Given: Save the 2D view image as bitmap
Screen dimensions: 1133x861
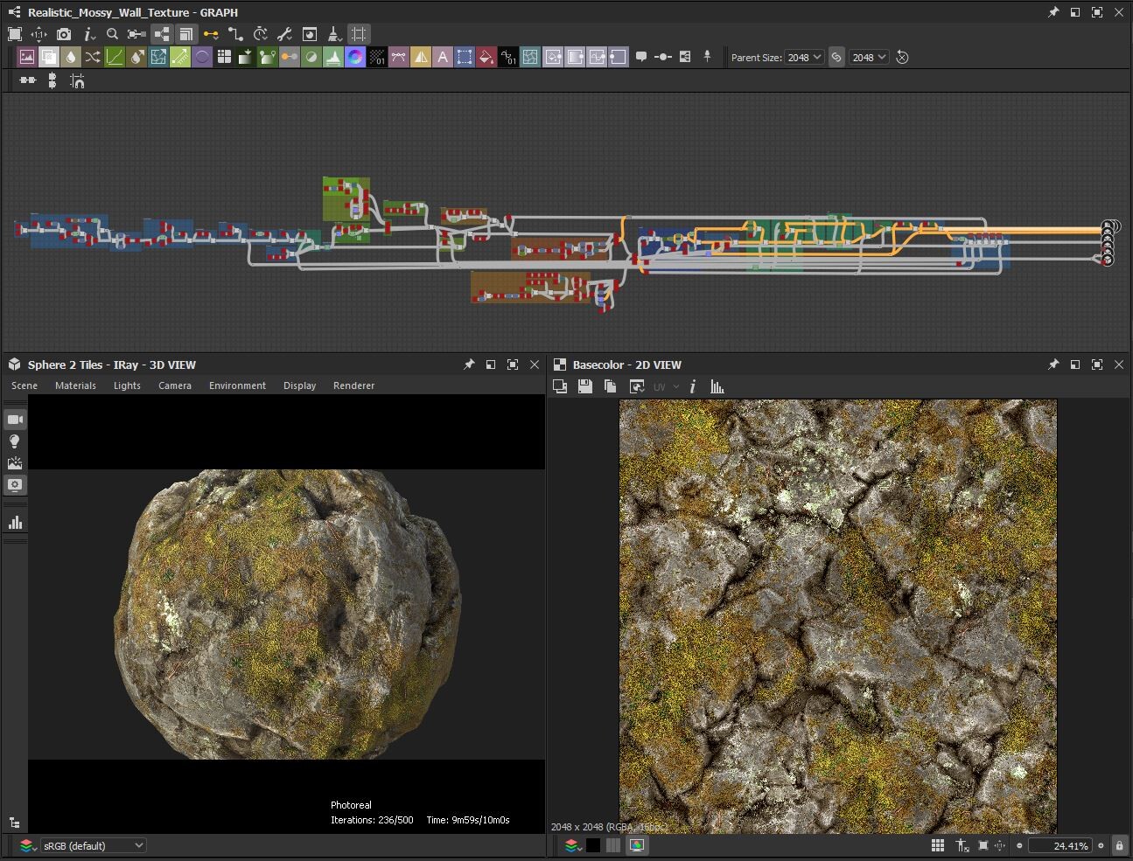Looking at the screenshot, I should 585,386.
